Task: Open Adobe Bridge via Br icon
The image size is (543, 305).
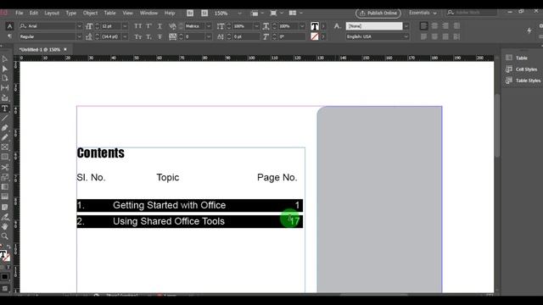Action: (190, 14)
